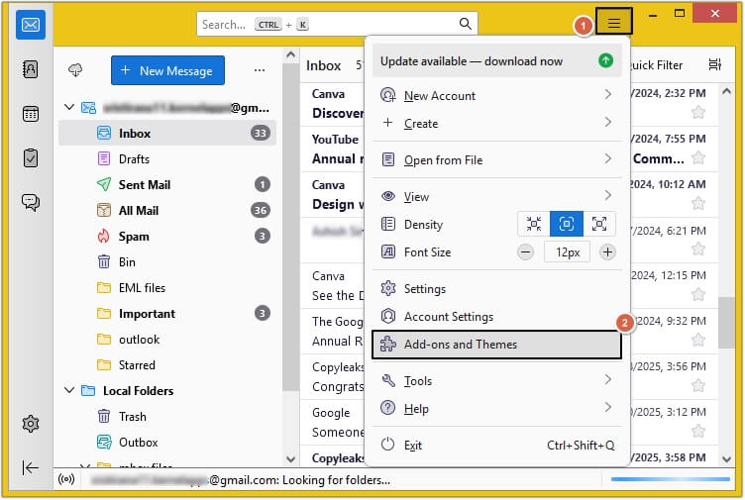Image resolution: width=745 pixels, height=500 pixels.
Task: Click the settings gear in the sidebar
Action: (30, 424)
